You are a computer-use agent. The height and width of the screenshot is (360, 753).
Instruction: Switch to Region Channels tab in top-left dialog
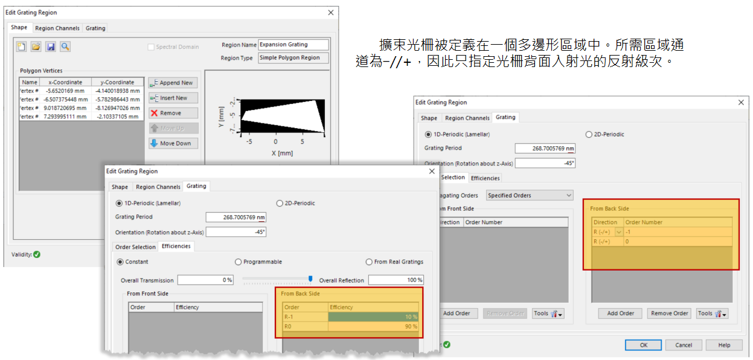click(57, 28)
